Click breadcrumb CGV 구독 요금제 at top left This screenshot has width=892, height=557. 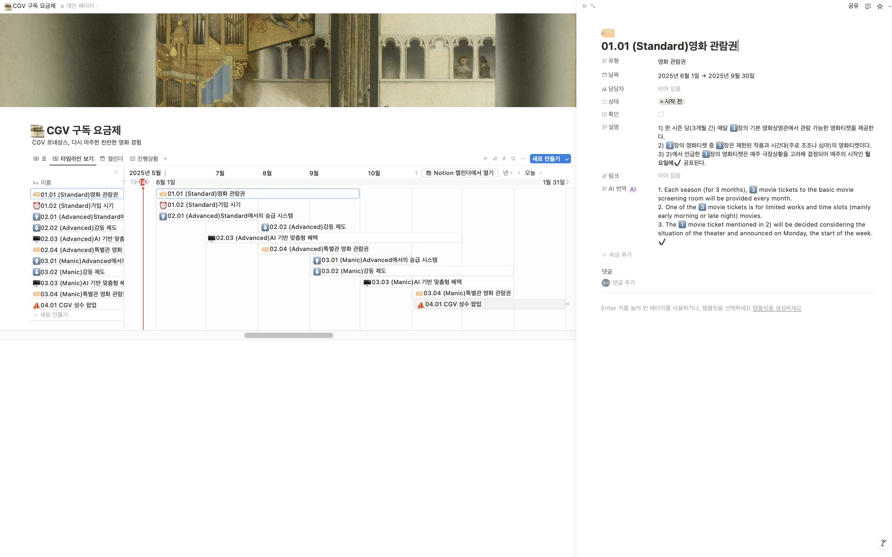[x=30, y=6]
